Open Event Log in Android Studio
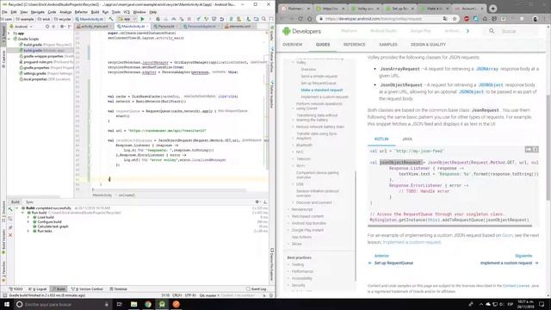 click(x=257, y=289)
